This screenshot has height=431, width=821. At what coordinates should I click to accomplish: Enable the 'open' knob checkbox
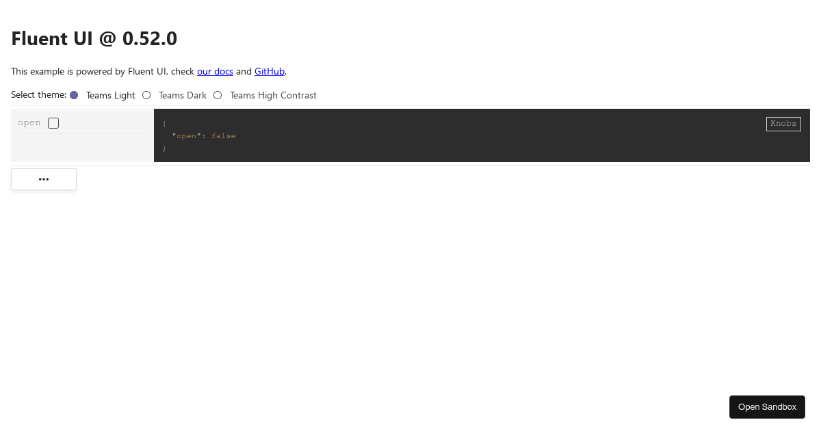pos(53,123)
